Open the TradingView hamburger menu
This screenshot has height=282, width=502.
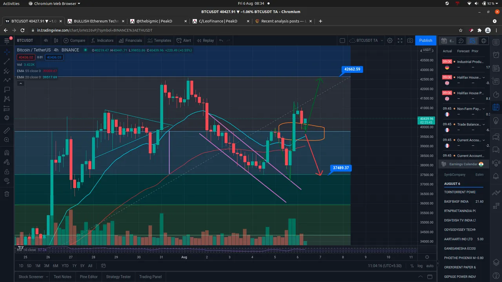(7, 40)
